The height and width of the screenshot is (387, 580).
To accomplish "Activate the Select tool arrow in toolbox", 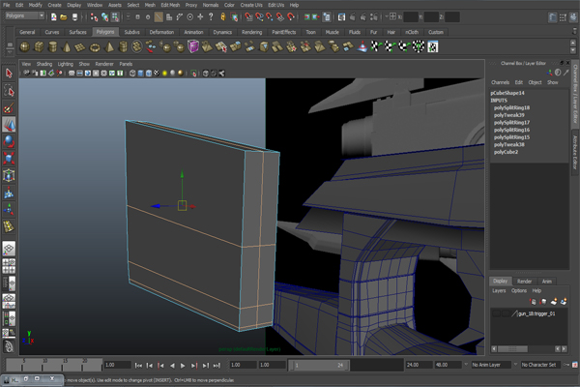I will tap(9, 74).
